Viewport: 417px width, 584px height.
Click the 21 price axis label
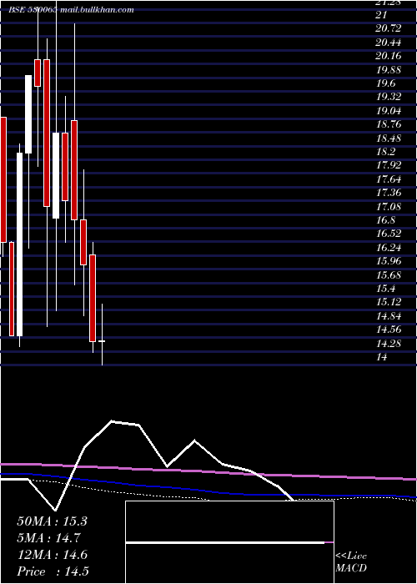[x=382, y=15]
